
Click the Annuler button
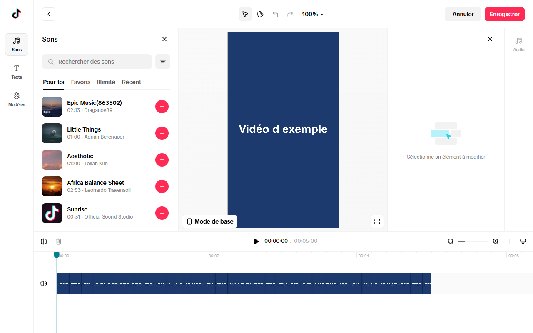[463, 14]
